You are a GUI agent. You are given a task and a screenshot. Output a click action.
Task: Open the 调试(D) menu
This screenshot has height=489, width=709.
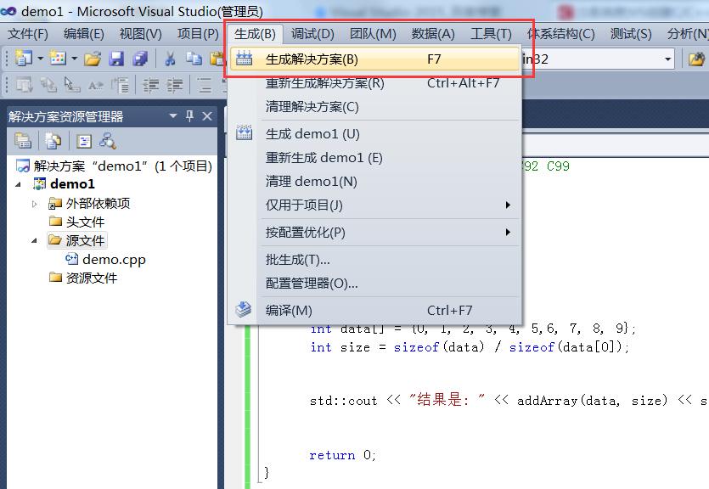point(312,34)
